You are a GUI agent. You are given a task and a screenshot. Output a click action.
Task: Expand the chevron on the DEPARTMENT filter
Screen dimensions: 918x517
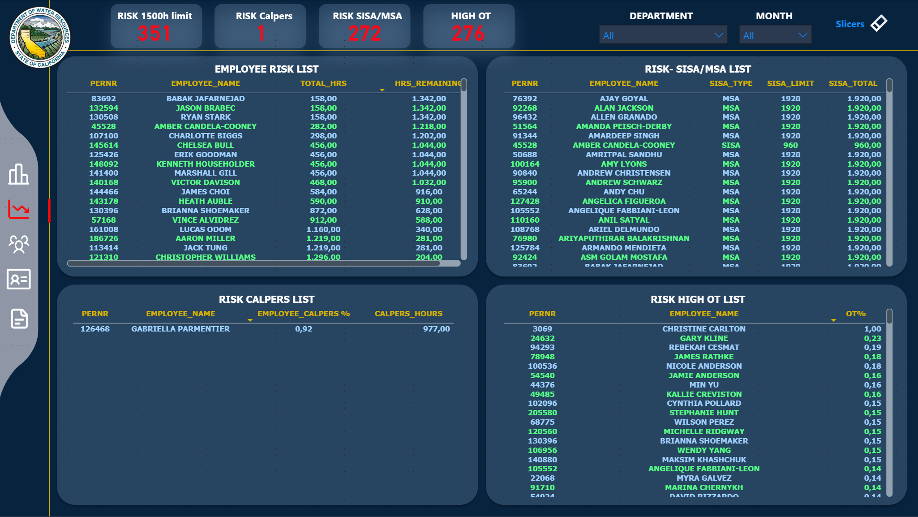coord(720,34)
